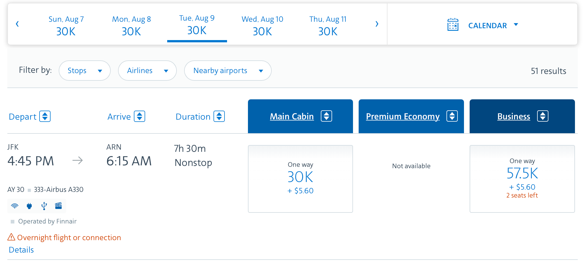The image size is (584, 263).
Task: Toggle sort order by Duration
Action: pyautogui.click(x=219, y=116)
